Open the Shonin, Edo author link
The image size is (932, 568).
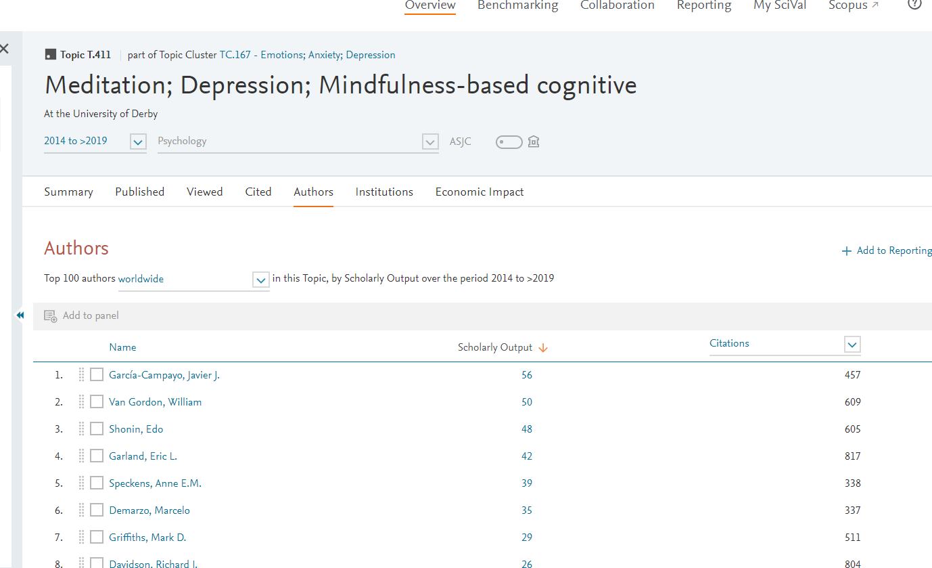pyautogui.click(x=136, y=429)
